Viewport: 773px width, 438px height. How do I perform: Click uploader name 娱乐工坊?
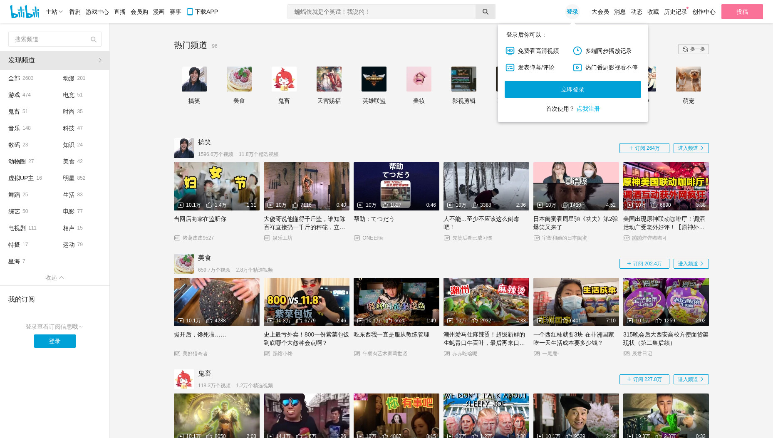click(x=282, y=238)
